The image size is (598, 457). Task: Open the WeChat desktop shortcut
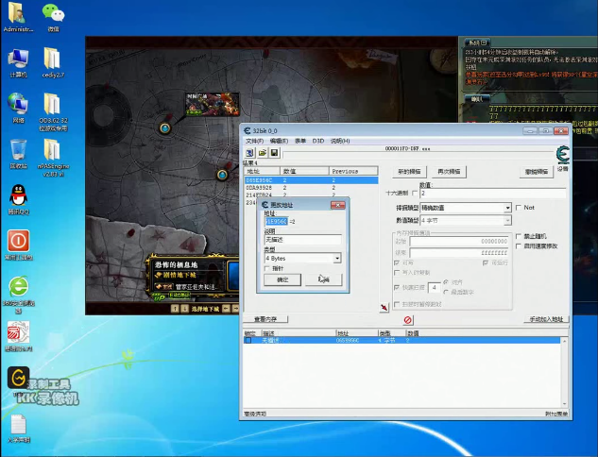point(53,13)
